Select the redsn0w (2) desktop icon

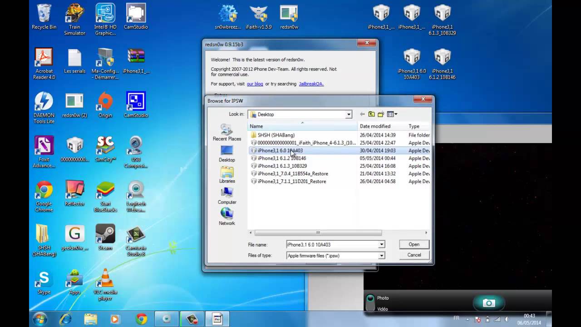pyautogui.click(x=74, y=105)
